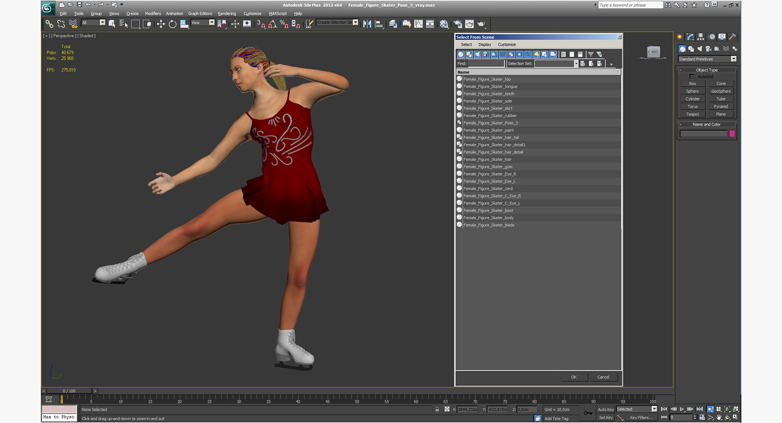Screen dimensions: 782x423
Task: Enable the AutoGrid checkbox
Action: click(692, 77)
